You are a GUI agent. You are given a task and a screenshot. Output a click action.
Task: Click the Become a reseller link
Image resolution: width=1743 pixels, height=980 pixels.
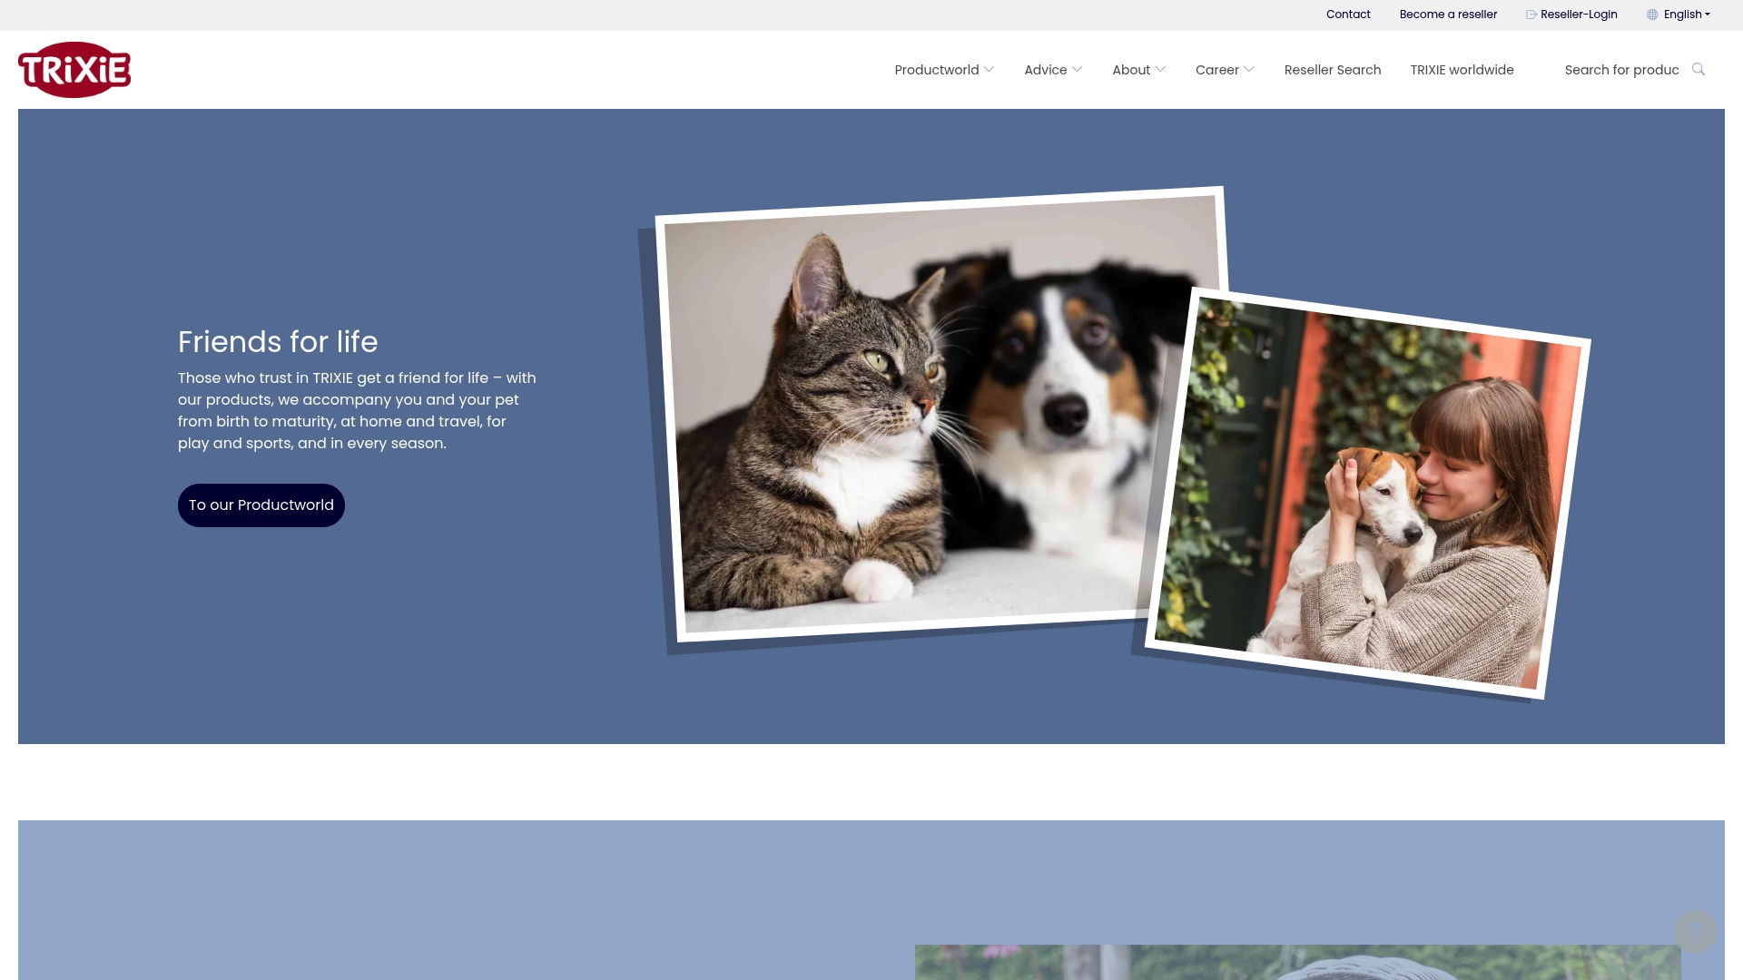[1447, 14]
